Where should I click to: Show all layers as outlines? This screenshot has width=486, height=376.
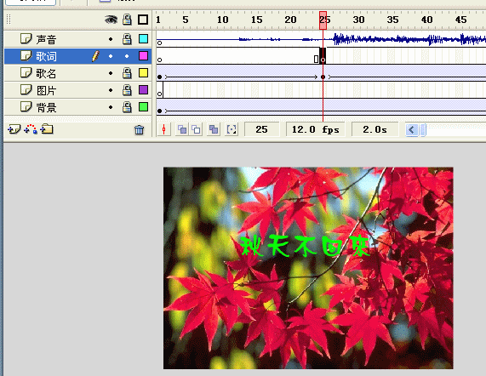143,20
